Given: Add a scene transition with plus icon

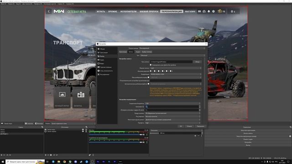Looking at the screenshot, I should click(x=195, y=136).
